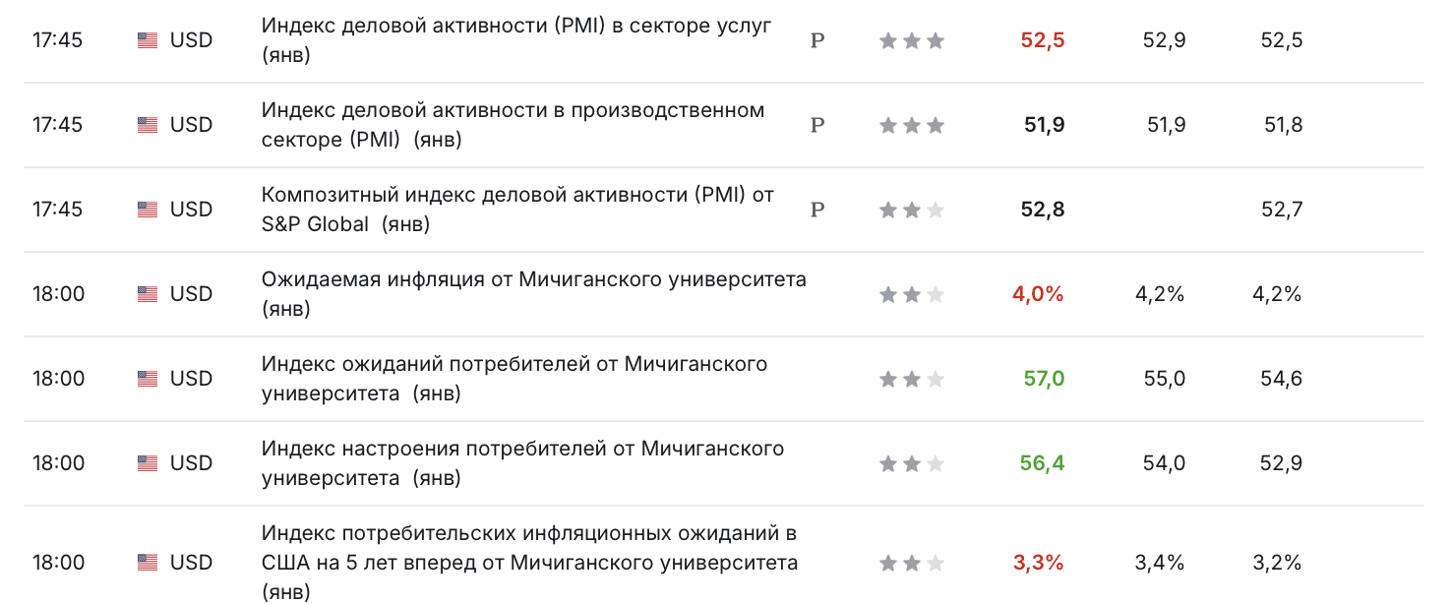Click the 'P' icon on S&P Global composite row

coord(816,211)
